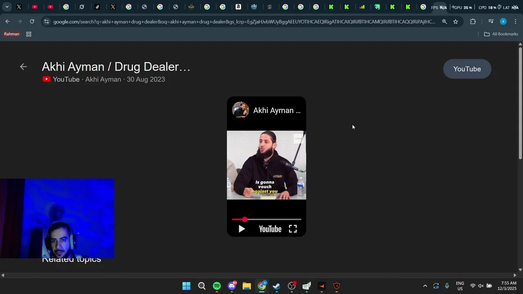The image size is (523, 294).
Task: Return to results with the page back arrow
Action: click(x=23, y=67)
